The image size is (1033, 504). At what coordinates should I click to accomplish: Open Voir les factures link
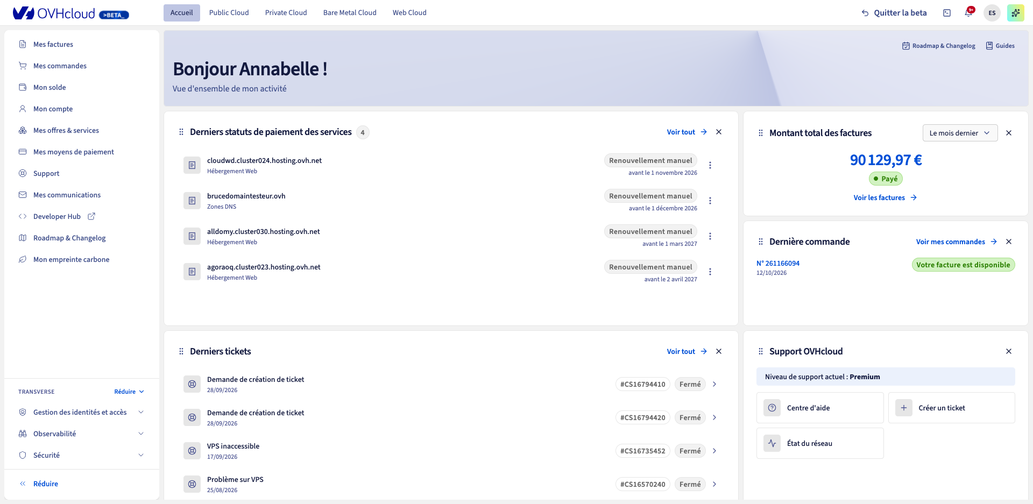(x=885, y=197)
